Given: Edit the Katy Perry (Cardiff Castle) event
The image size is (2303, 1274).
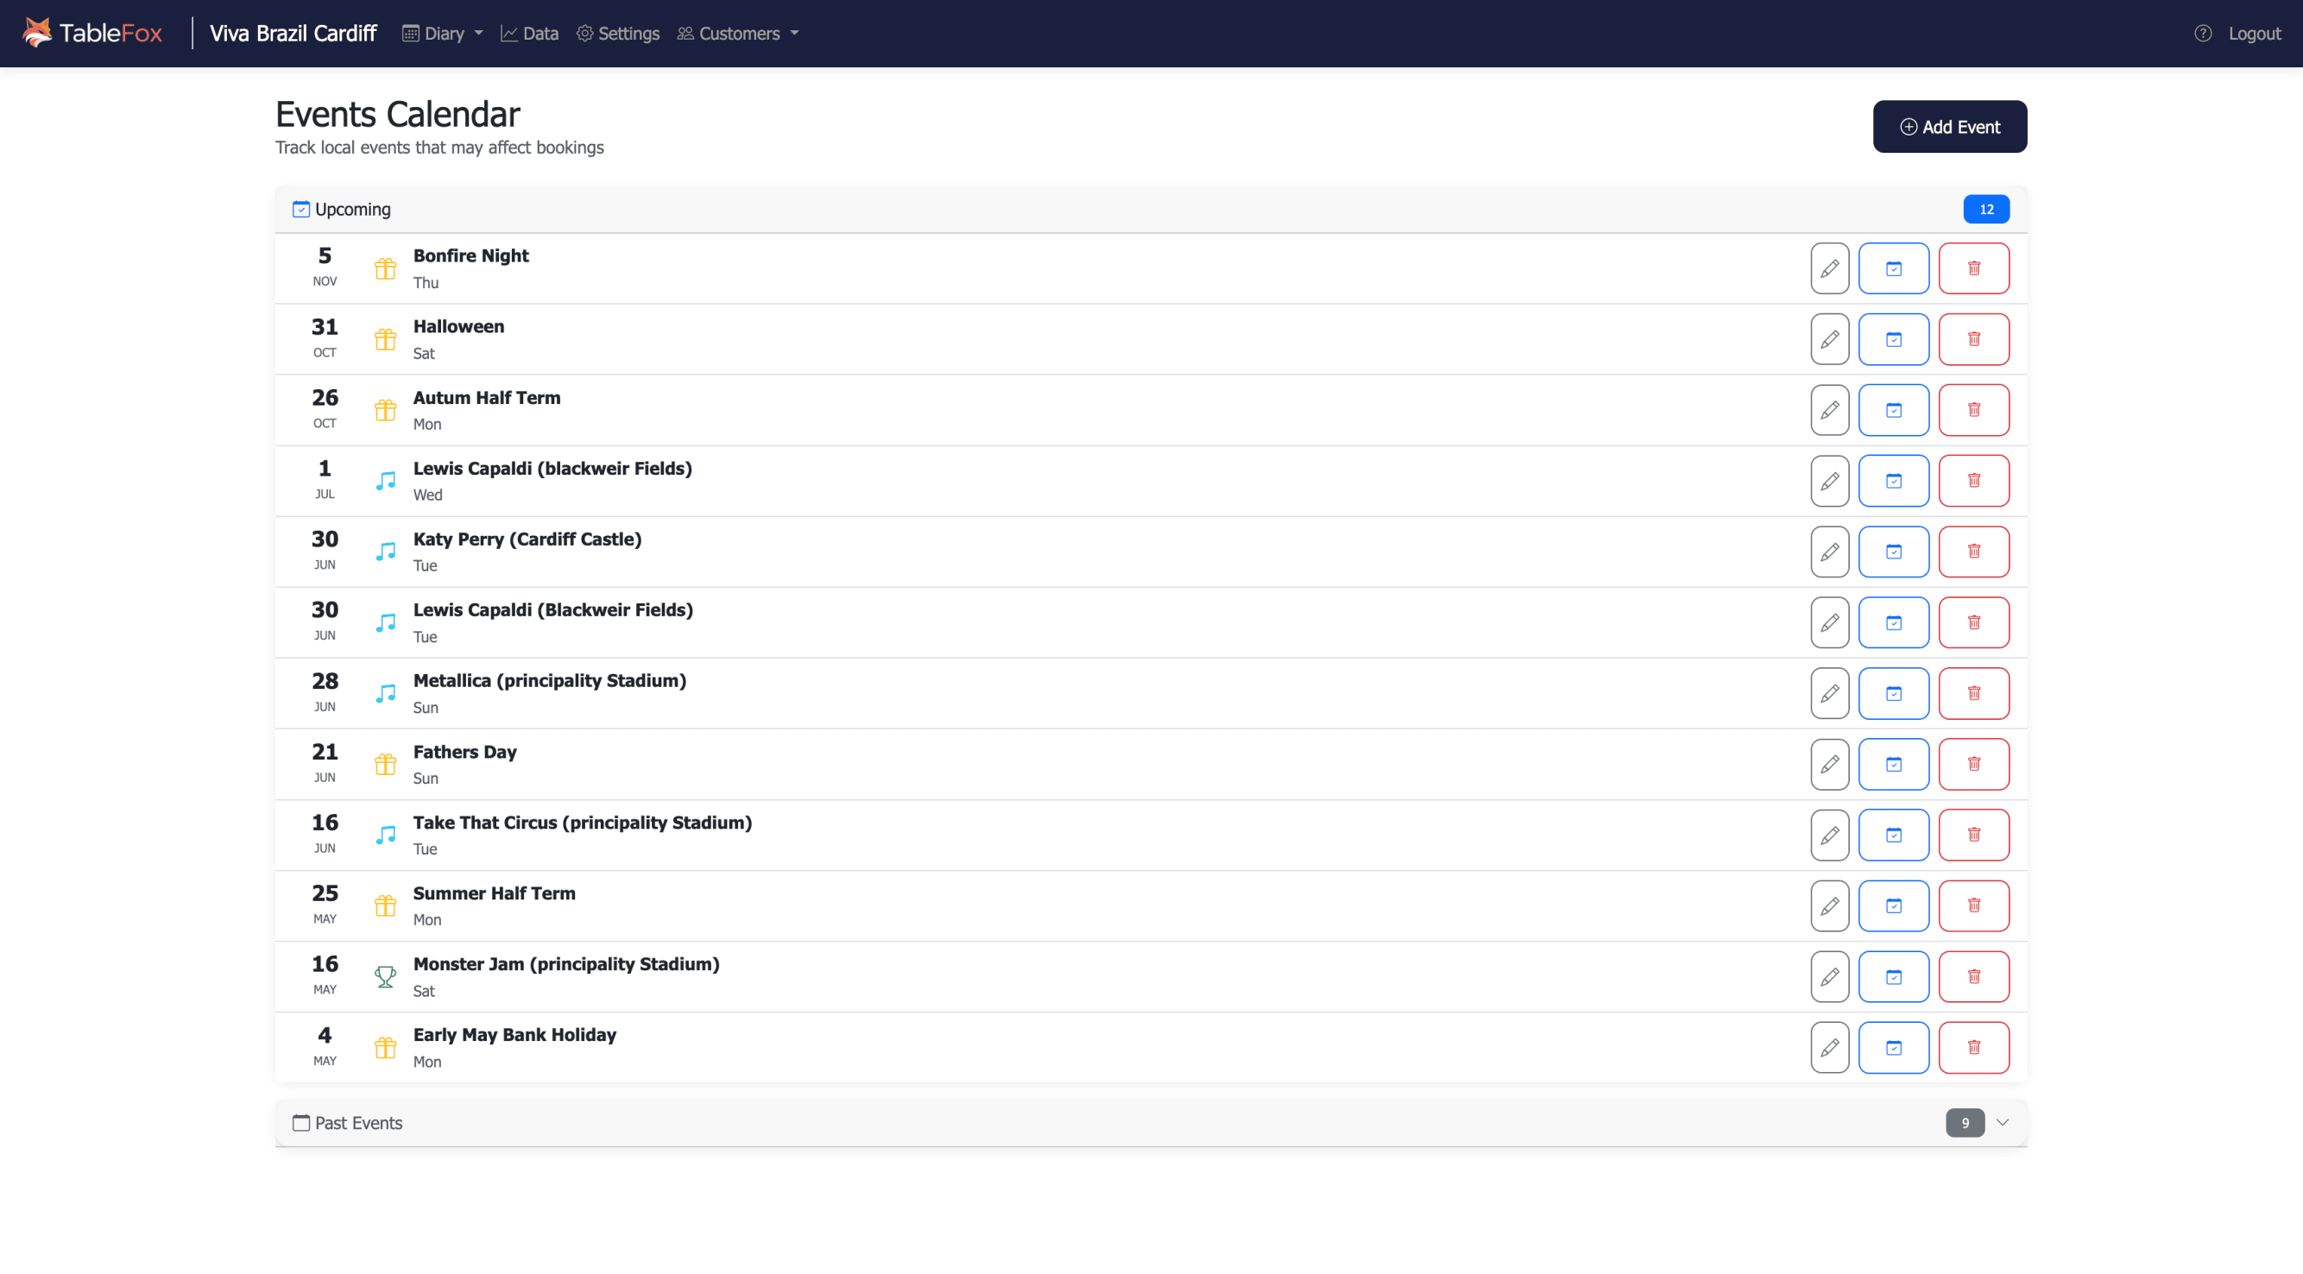Looking at the screenshot, I should [1829, 552].
